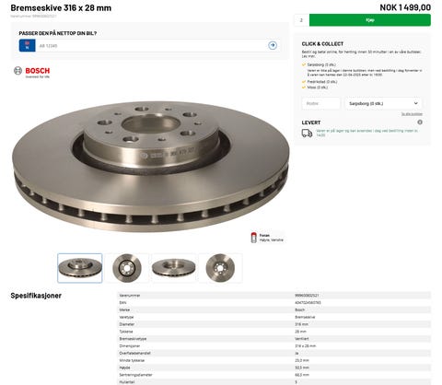Viewport: 442px width, 385px height.
Task: Open the Sarpsborg store dropdown
Action: (383, 103)
